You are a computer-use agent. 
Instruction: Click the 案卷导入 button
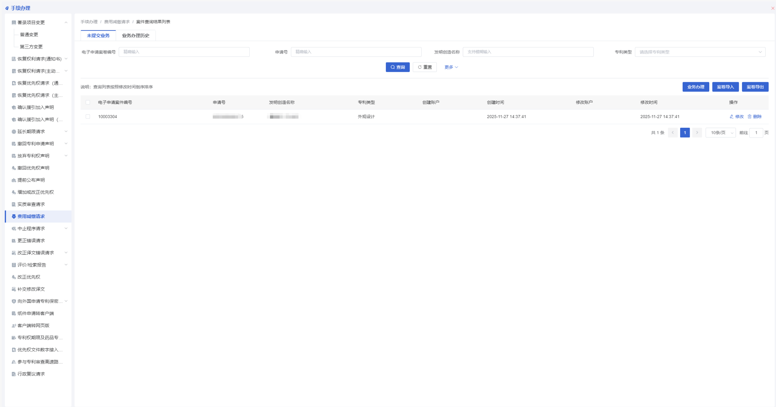[725, 87]
